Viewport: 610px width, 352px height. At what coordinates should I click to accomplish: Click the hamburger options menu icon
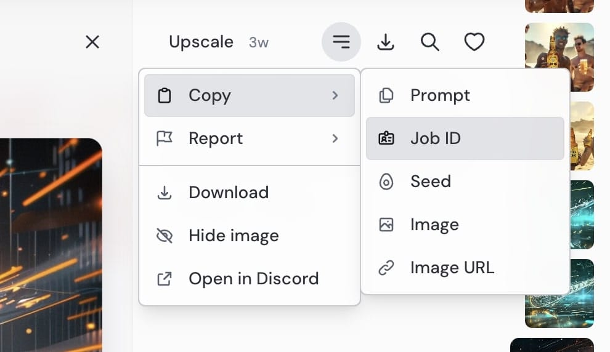pyautogui.click(x=341, y=42)
